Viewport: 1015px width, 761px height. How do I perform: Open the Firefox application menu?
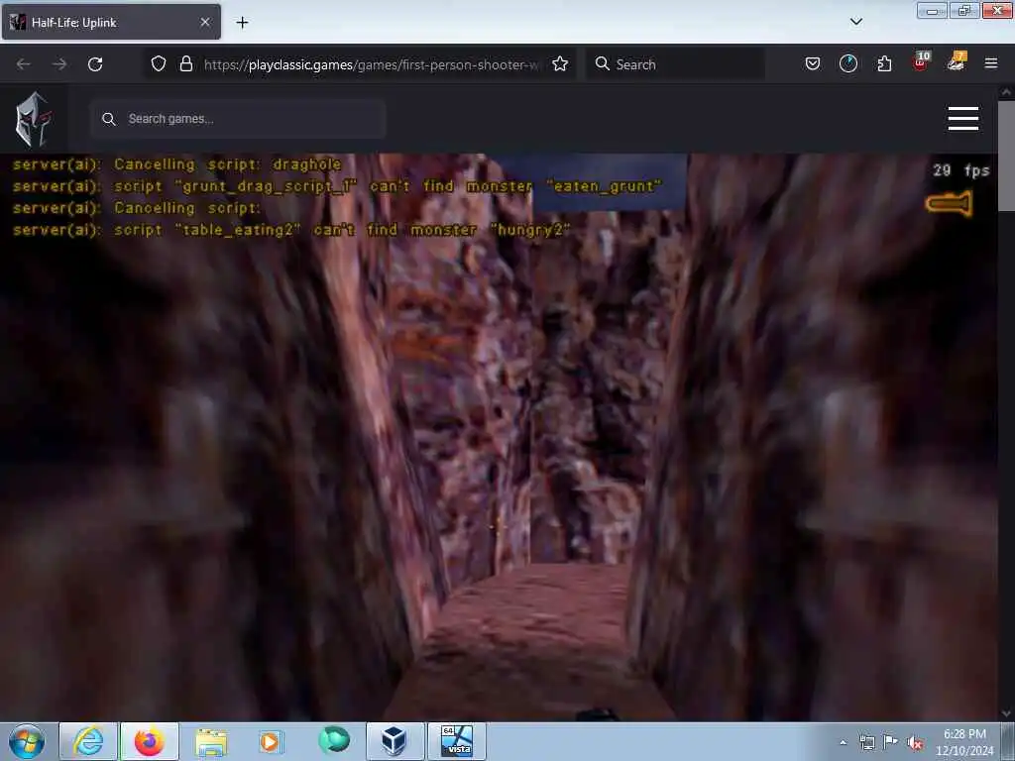(990, 63)
